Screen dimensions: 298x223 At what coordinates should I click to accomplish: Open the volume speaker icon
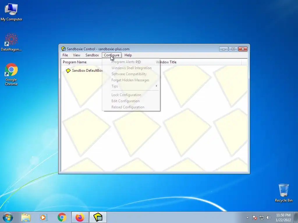[268, 217]
